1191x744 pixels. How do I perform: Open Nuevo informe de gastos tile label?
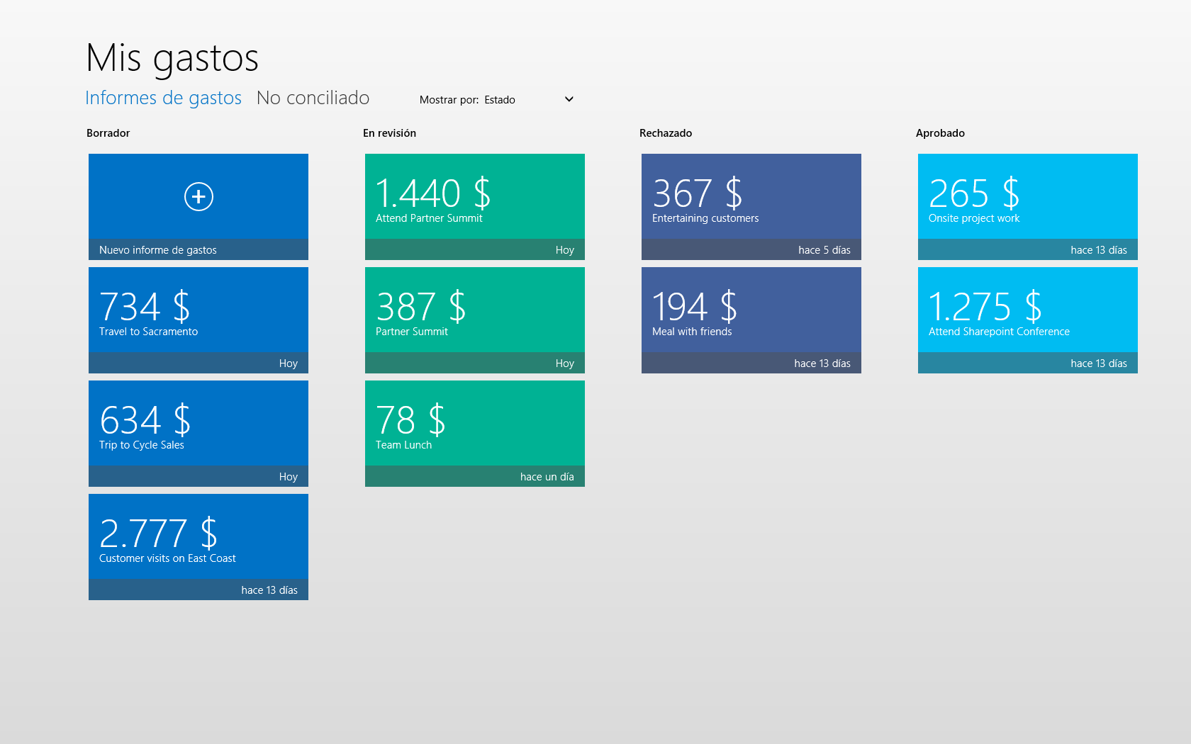click(x=158, y=250)
